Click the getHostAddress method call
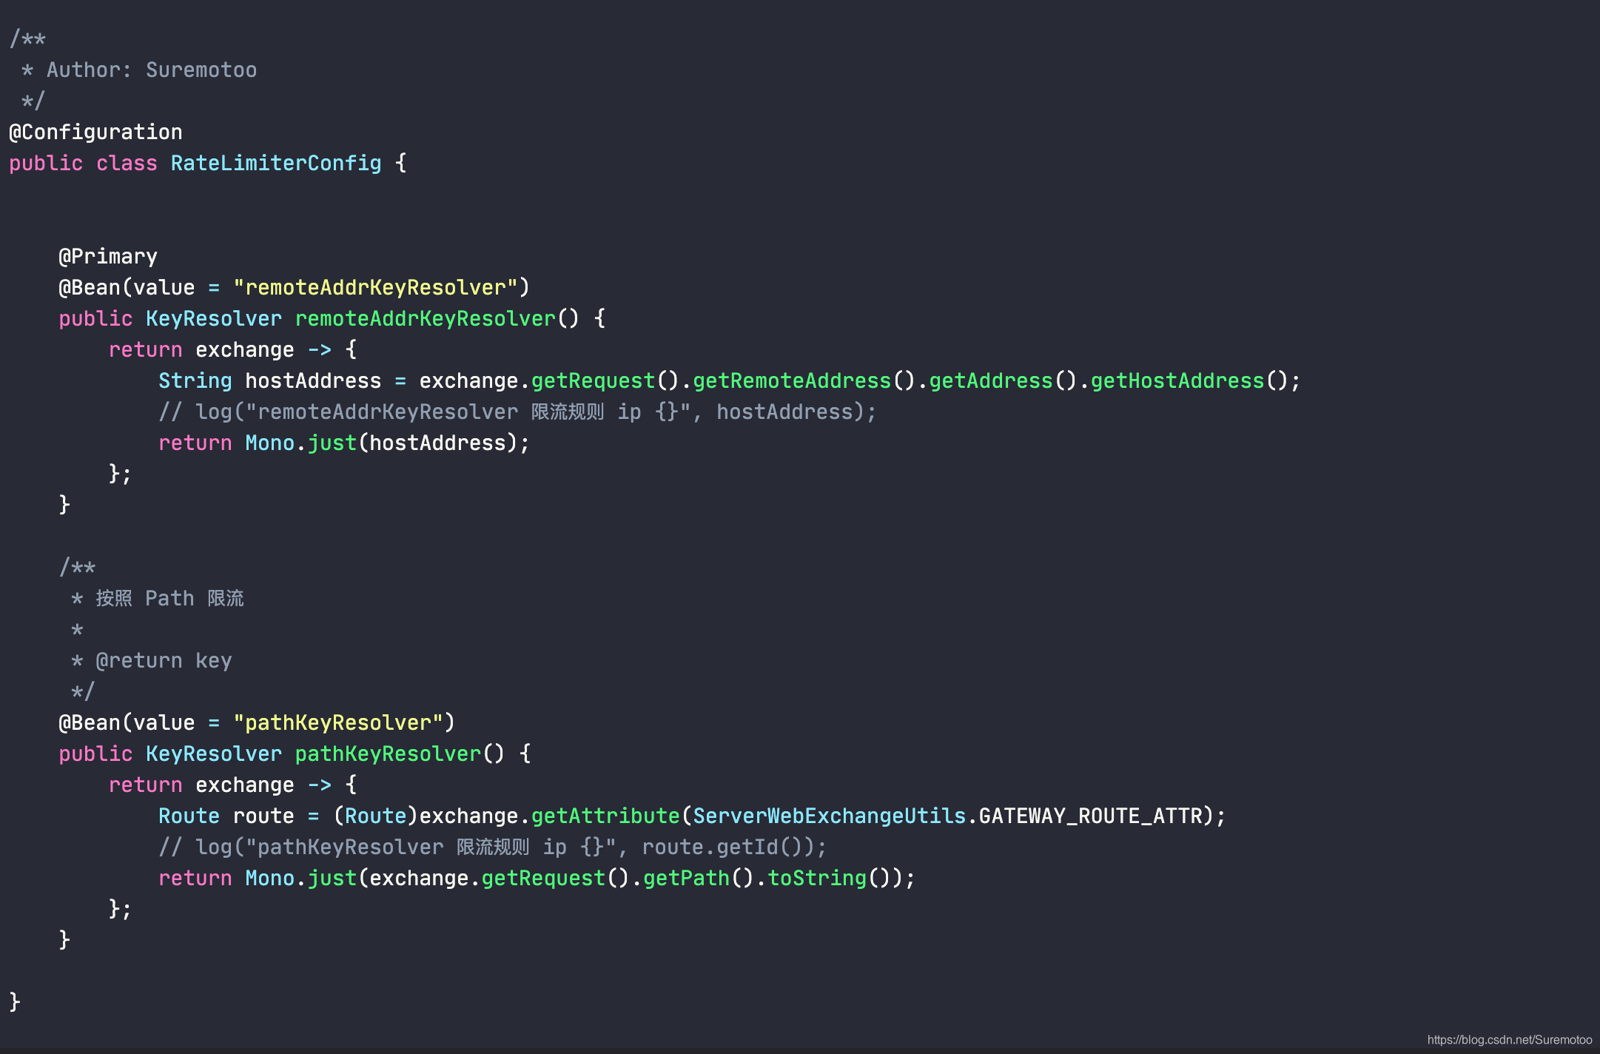This screenshot has height=1054, width=1600. tap(1177, 381)
